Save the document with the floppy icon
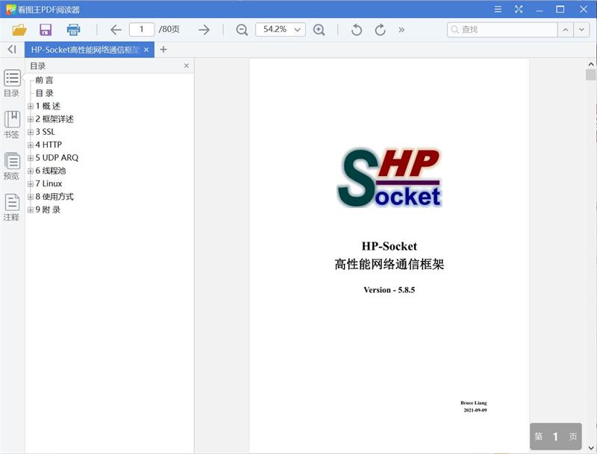The image size is (597, 454). pos(46,30)
